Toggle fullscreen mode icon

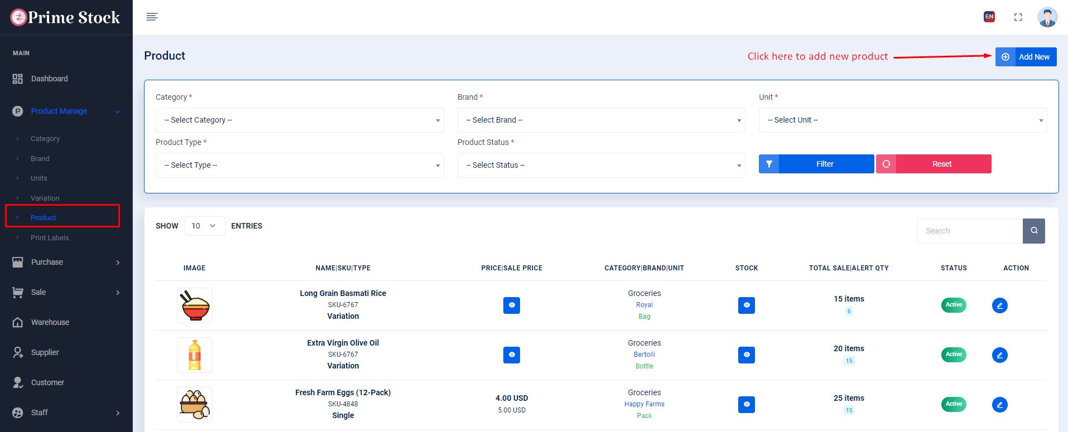(1018, 17)
